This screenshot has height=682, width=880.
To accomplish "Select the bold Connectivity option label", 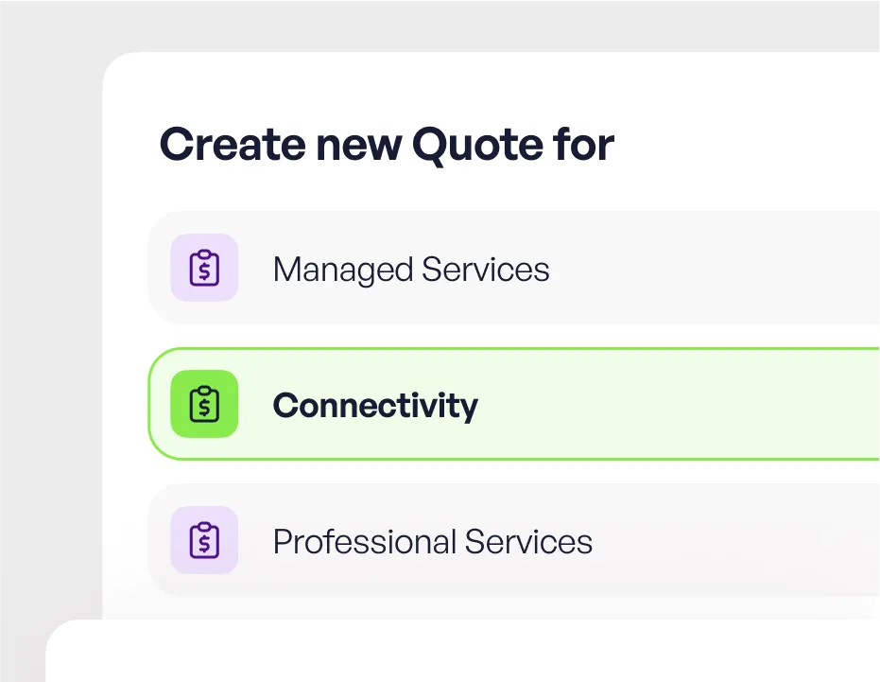I will click(x=375, y=406).
